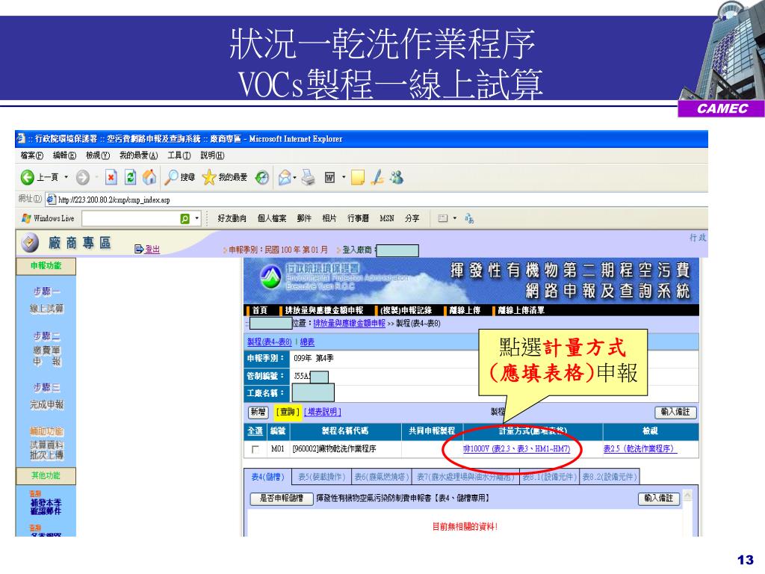The image size is (765, 574).
Task: Click the Messenger people icon
Action: (397, 177)
